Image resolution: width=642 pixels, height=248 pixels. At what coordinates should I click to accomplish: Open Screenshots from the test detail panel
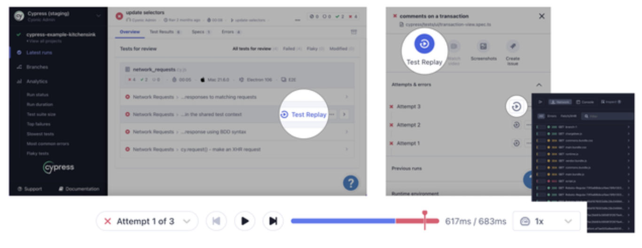(483, 46)
